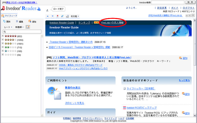Expand the zero-star folder (54)
The width and height of the screenshot is (197, 123).
[x=3, y=55]
